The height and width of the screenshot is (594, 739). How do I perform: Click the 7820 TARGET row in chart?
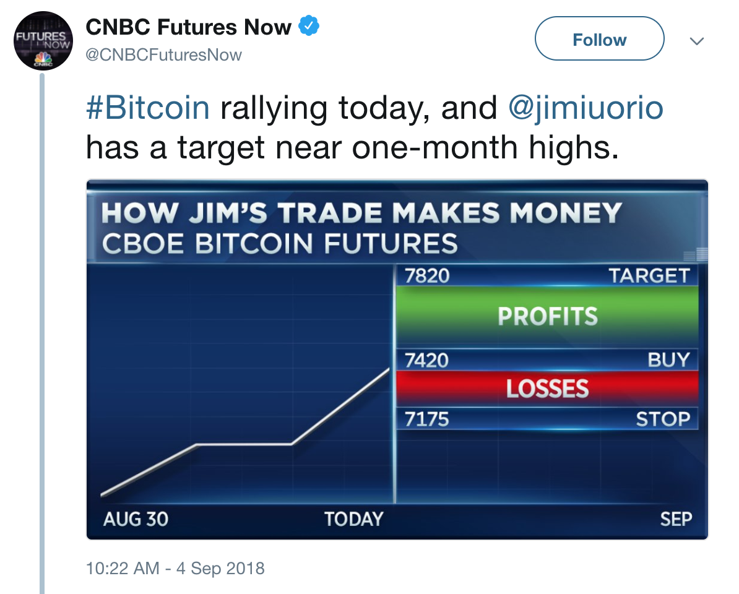547,275
